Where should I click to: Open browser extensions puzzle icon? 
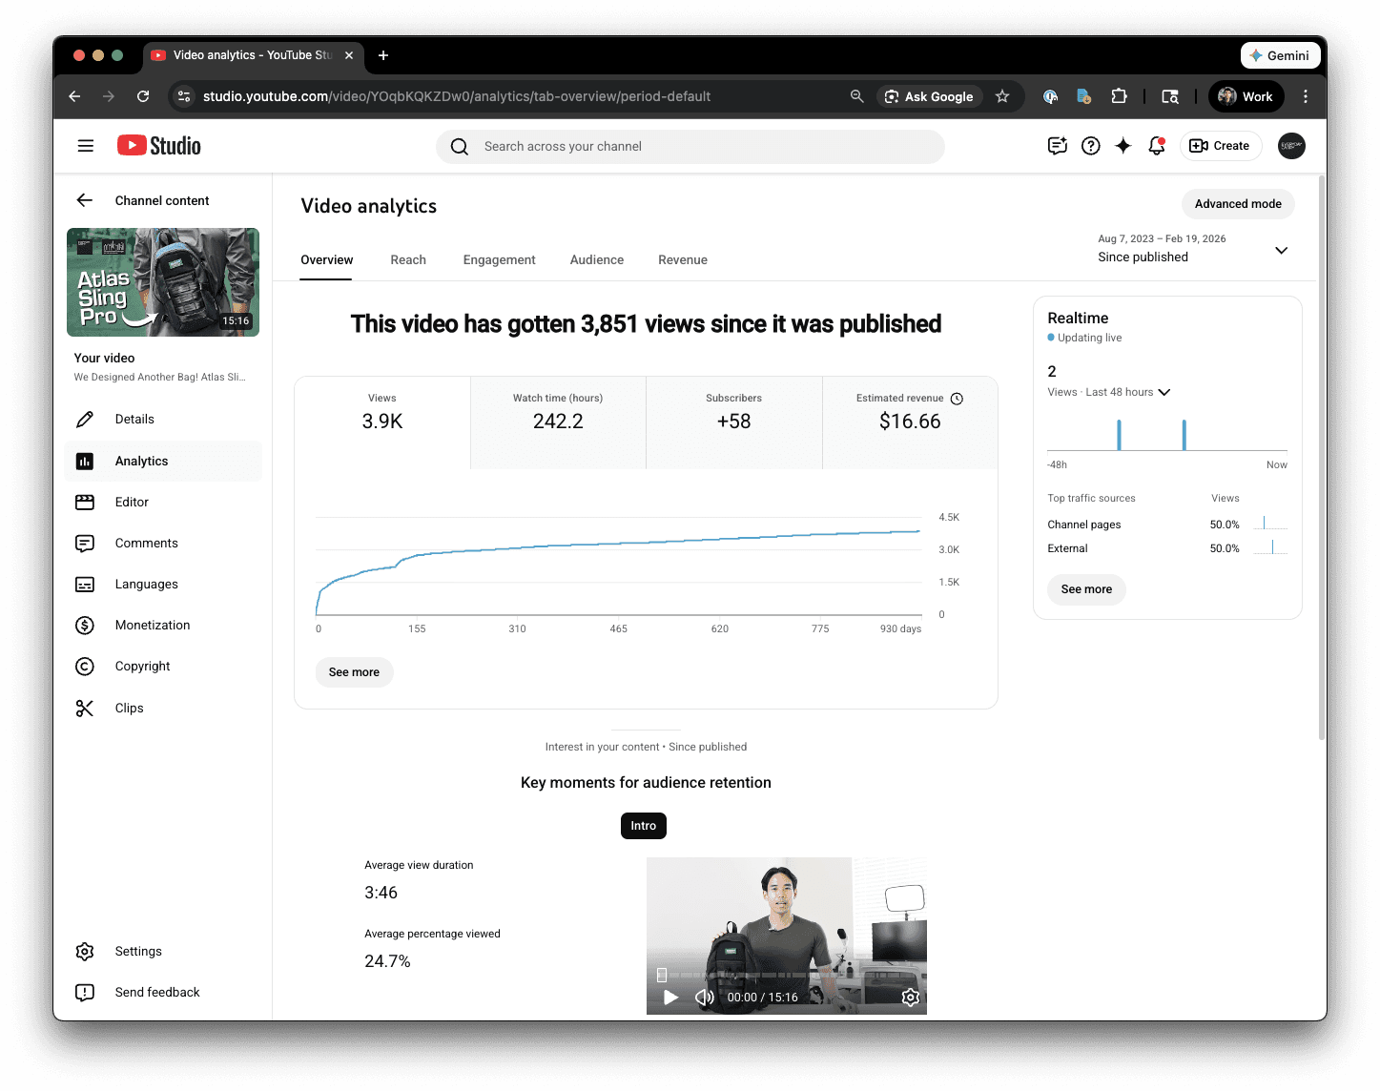coord(1120,96)
